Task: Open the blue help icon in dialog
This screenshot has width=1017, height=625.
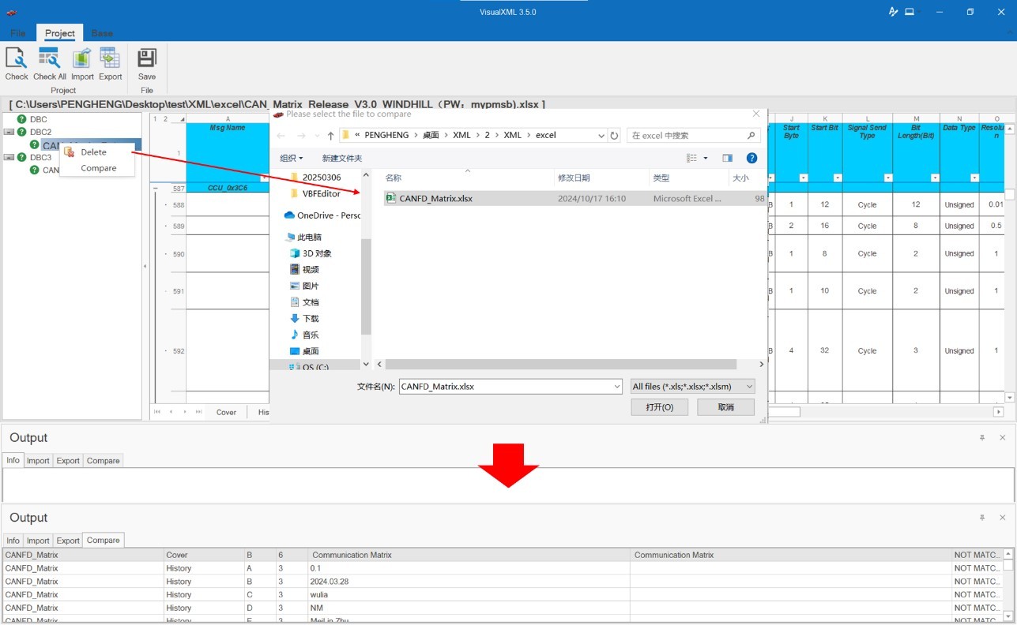Action: [751, 158]
